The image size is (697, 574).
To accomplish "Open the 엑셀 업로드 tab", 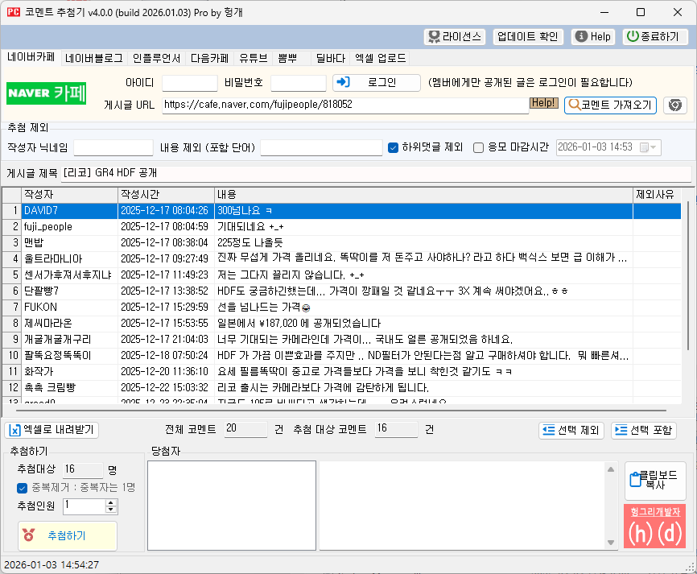I will 381,58.
